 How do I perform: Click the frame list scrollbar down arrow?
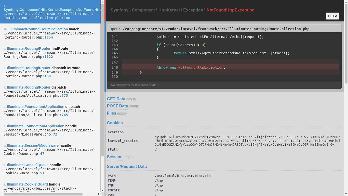[103, 190]
